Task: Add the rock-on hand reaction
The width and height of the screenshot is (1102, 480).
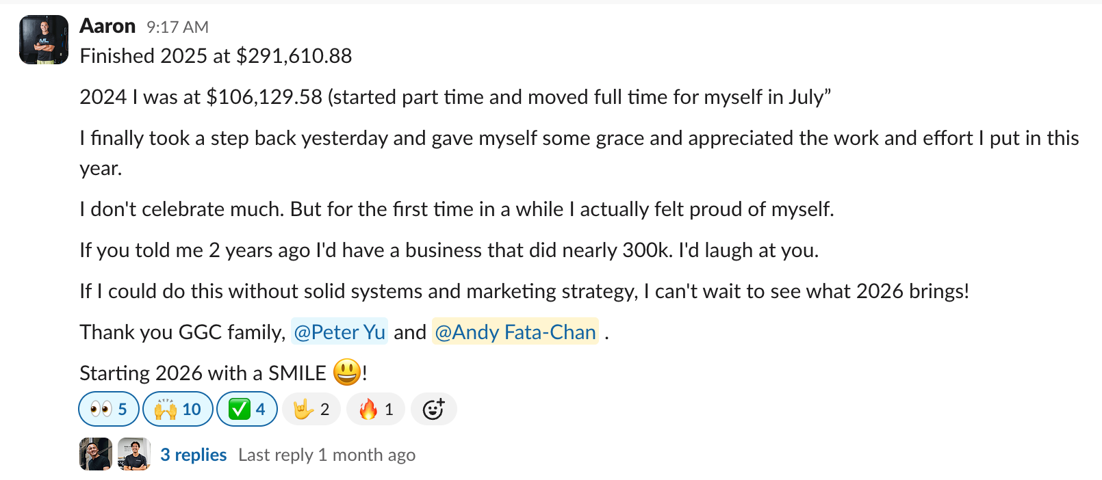Action: click(x=311, y=409)
